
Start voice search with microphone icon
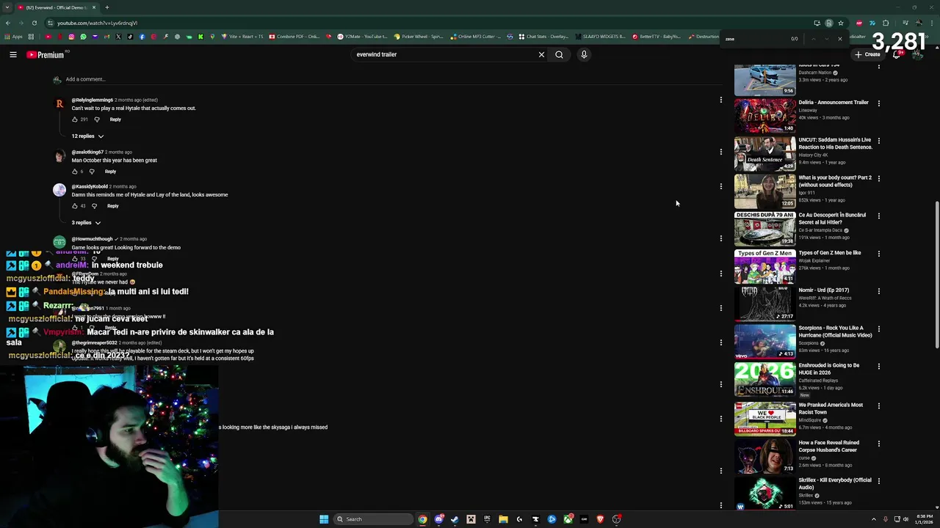[584, 54]
